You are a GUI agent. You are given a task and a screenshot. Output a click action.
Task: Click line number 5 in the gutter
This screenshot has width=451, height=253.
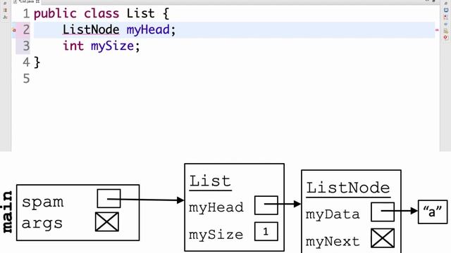(x=26, y=79)
